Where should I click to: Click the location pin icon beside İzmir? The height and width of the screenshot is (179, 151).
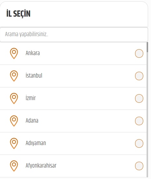click(x=14, y=98)
